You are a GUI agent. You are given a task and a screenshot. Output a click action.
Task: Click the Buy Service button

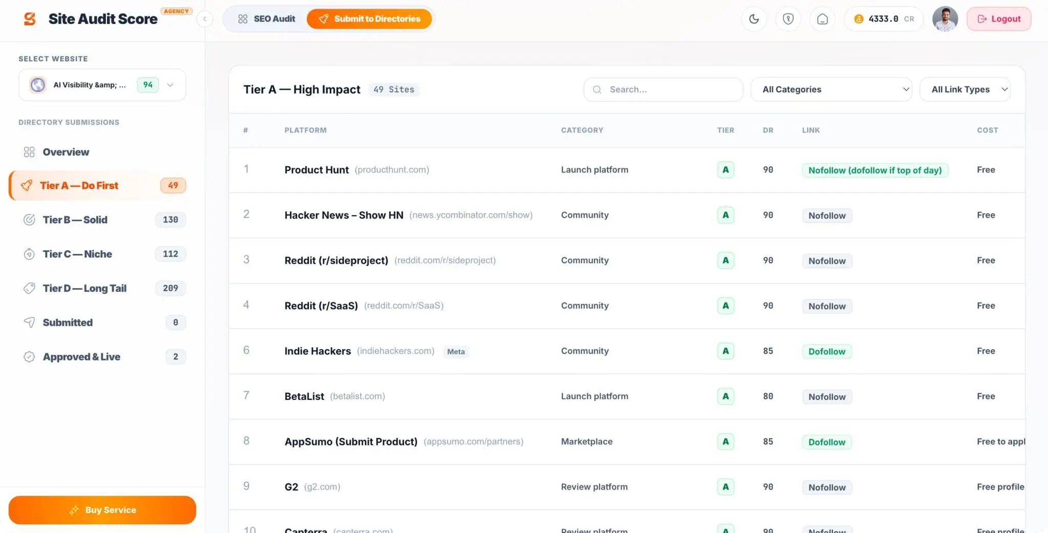point(102,510)
